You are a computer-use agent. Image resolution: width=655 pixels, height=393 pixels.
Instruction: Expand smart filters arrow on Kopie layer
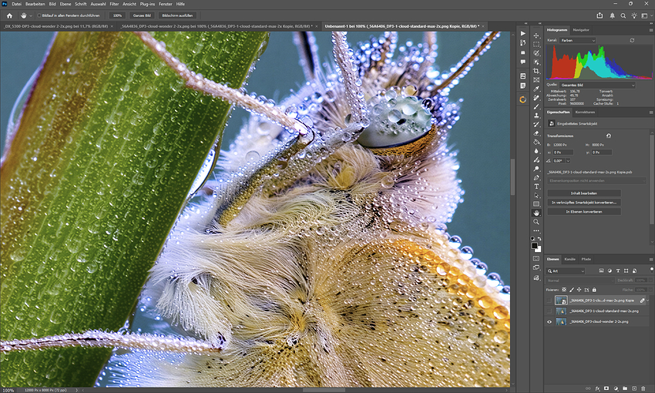pos(648,300)
